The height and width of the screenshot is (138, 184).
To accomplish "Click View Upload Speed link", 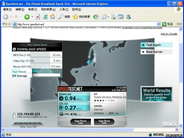I will pyautogui.click(x=37, y=45).
